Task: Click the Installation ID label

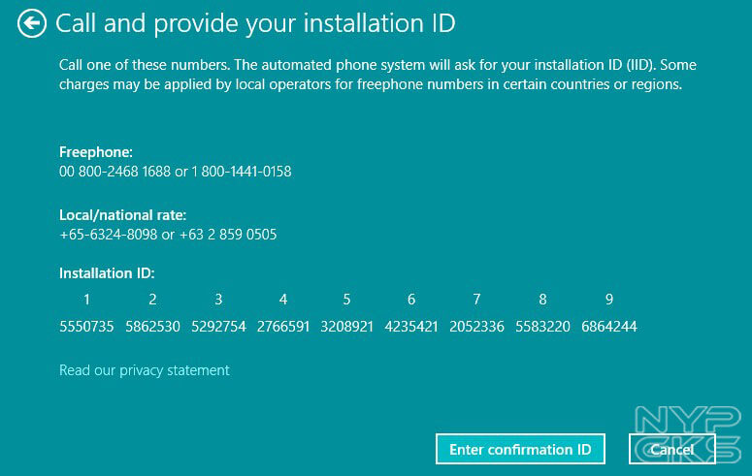Action: tap(107, 273)
